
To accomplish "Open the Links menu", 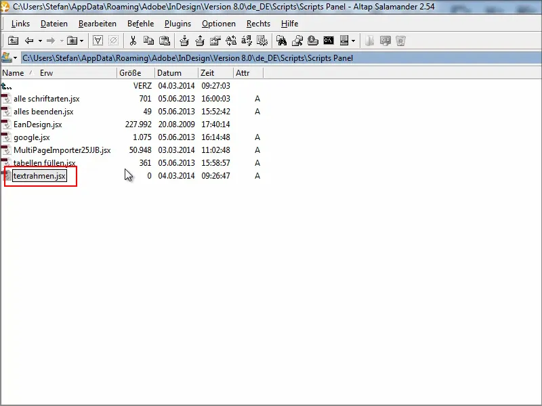I will pyautogui.click(x=20, y=24).
